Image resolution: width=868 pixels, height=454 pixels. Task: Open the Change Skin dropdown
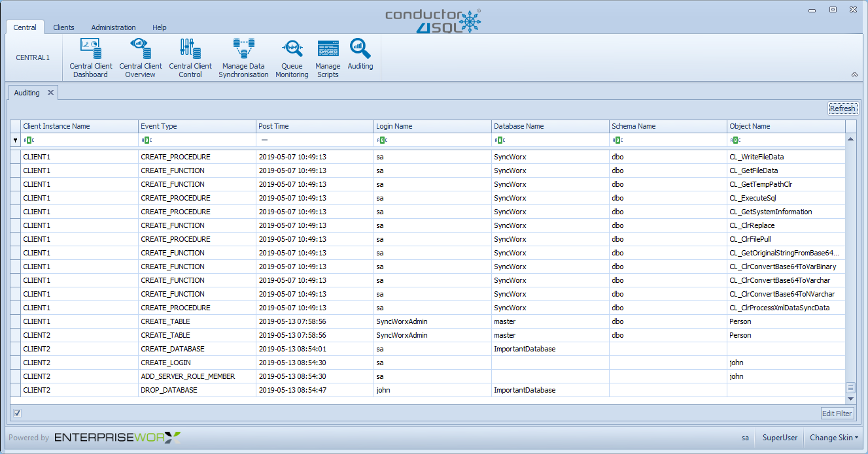click(834, 438)
